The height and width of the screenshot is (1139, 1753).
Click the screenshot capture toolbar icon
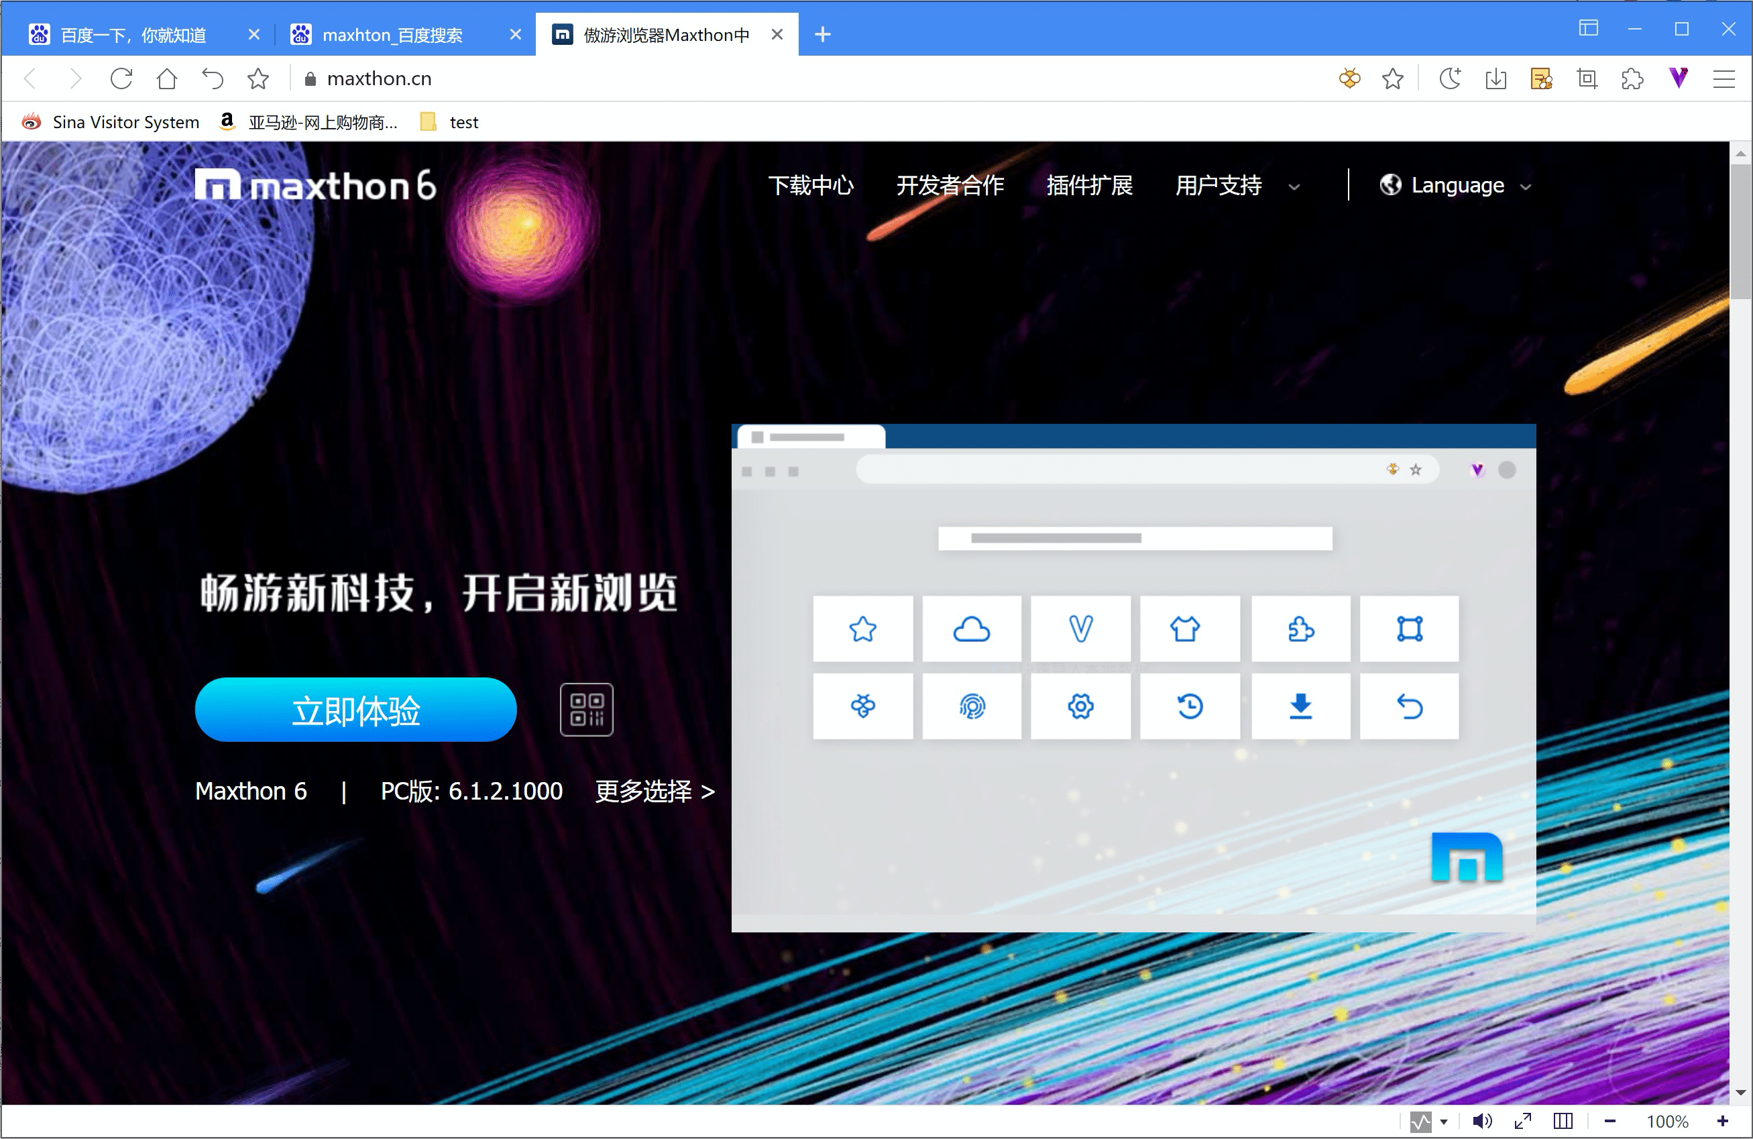[1587, 79]
